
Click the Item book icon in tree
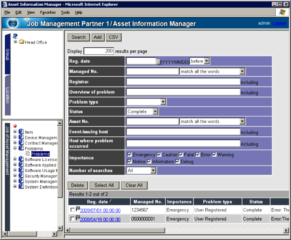click(x=21, y=132)
